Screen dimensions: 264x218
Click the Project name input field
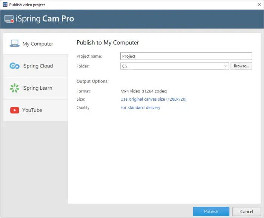[186, 56]
